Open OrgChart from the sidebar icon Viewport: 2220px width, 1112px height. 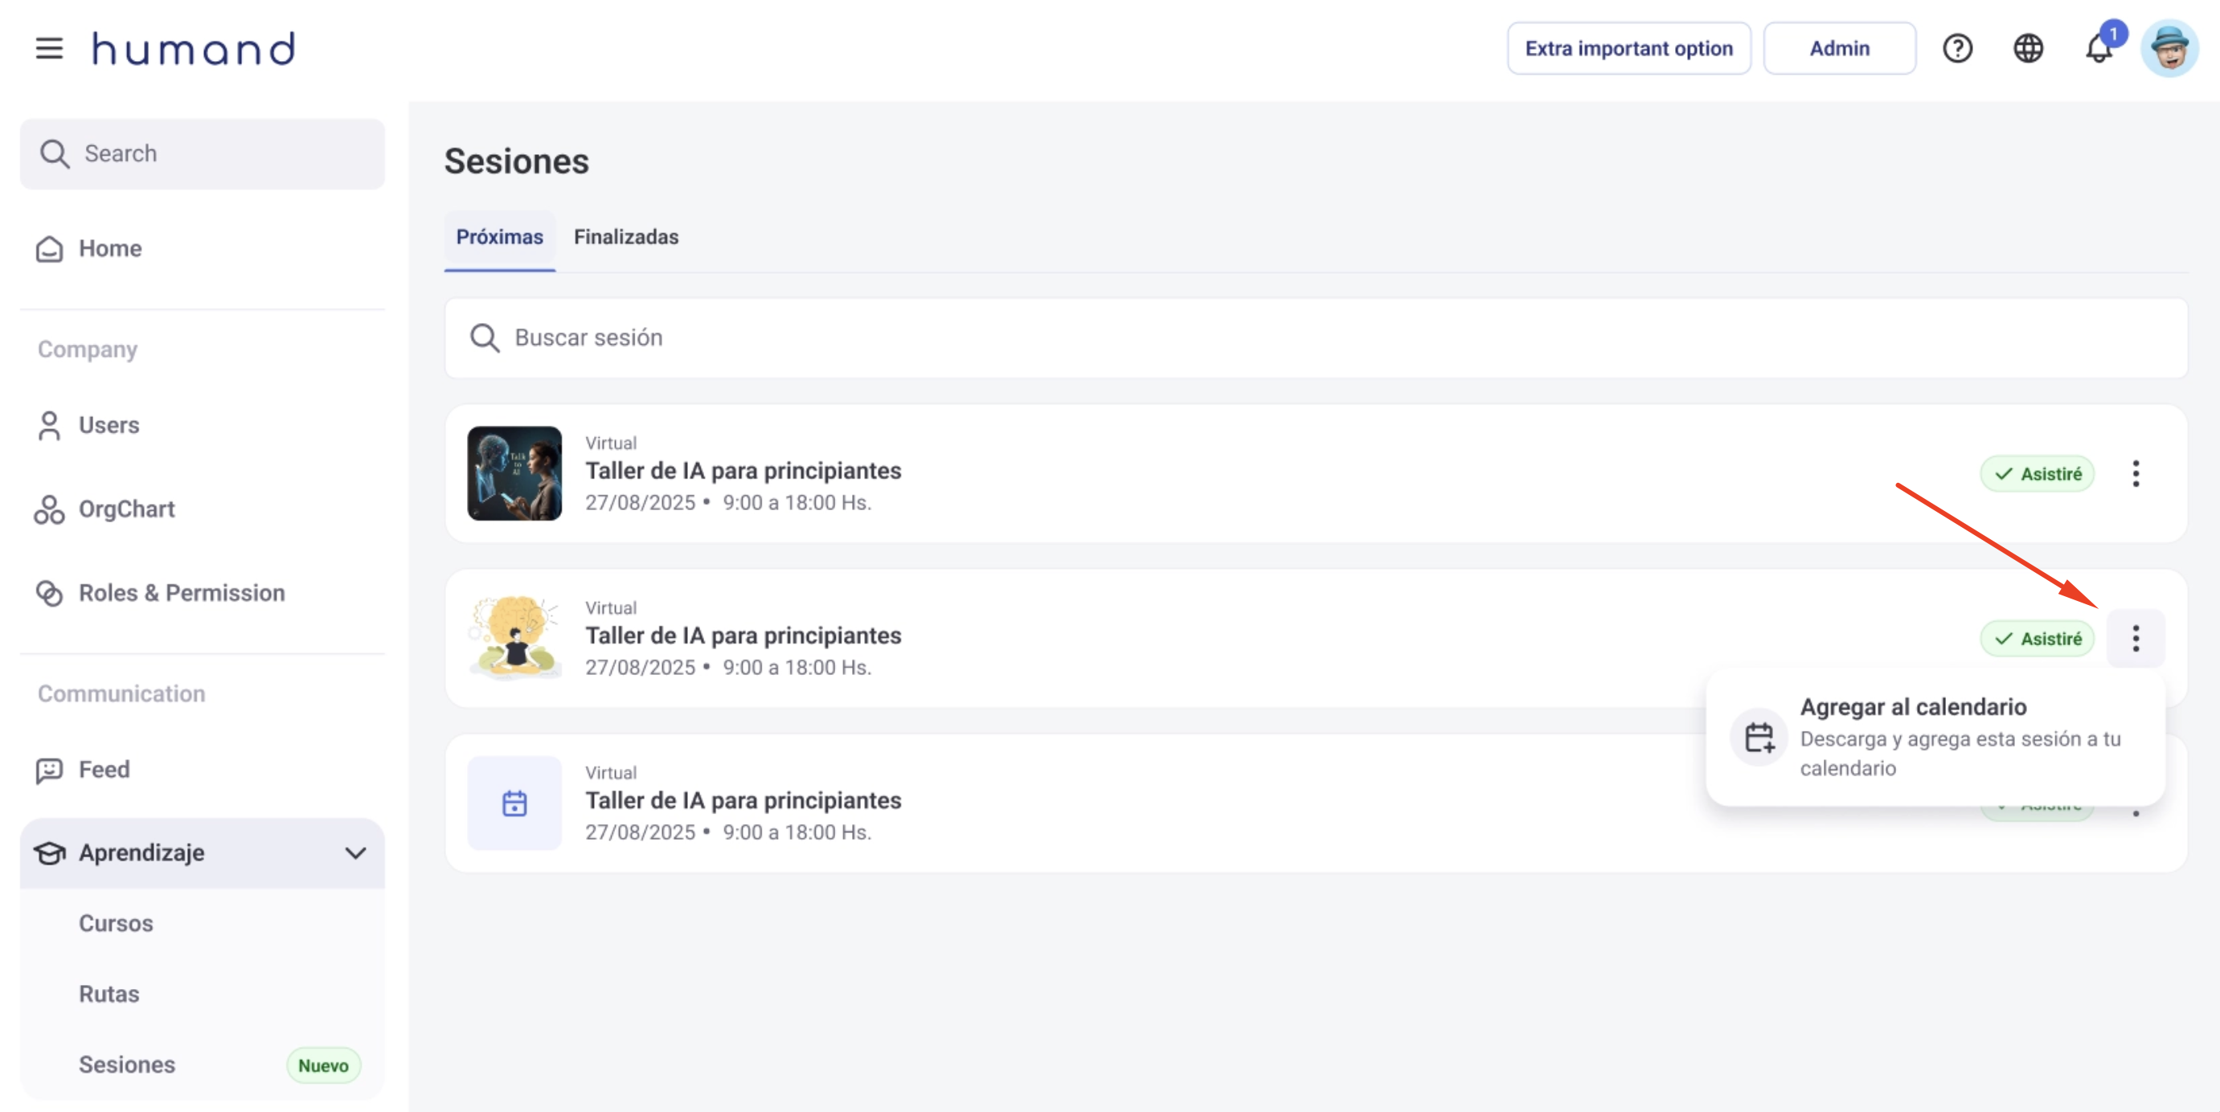(x=49, y=509)
